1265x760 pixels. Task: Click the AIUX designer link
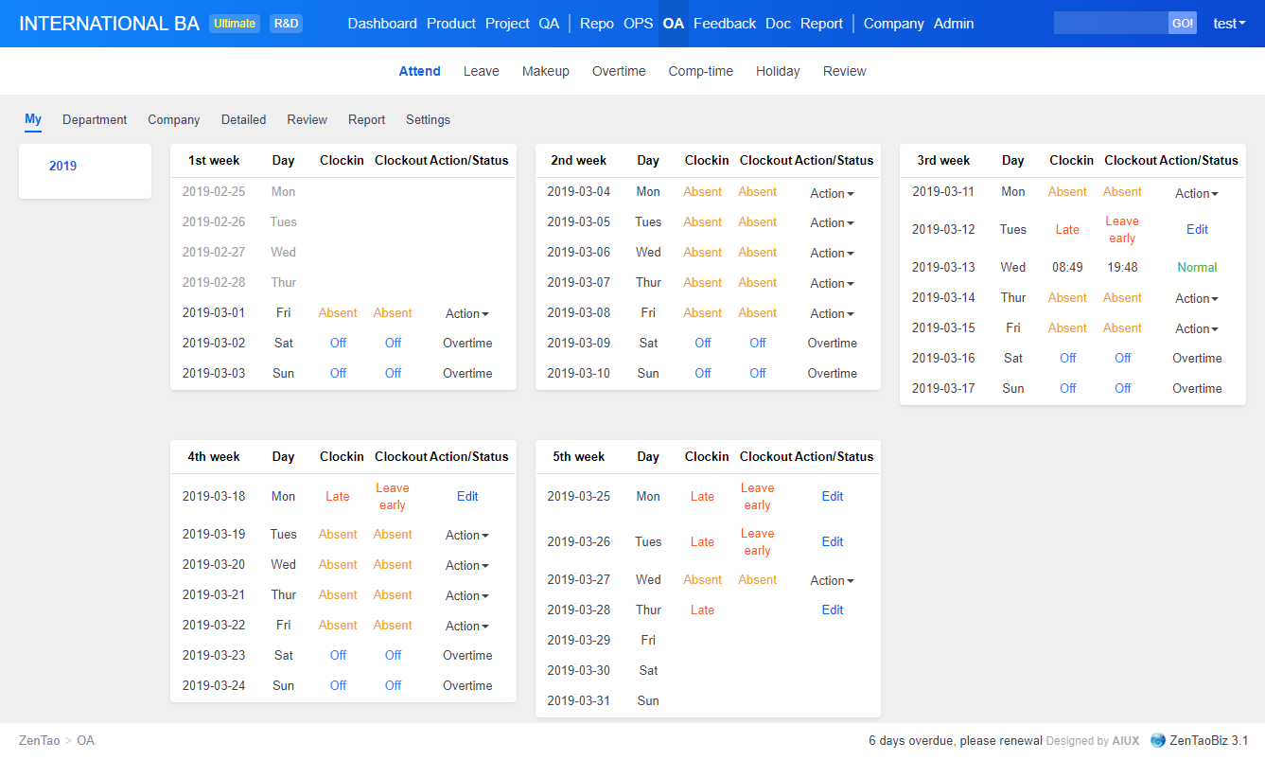pos(1126,741)
